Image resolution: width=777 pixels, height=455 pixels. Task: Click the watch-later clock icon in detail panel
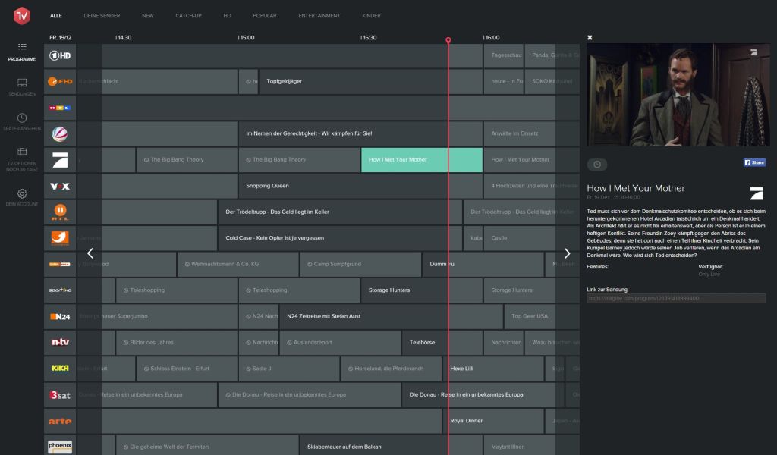[597, 165]
